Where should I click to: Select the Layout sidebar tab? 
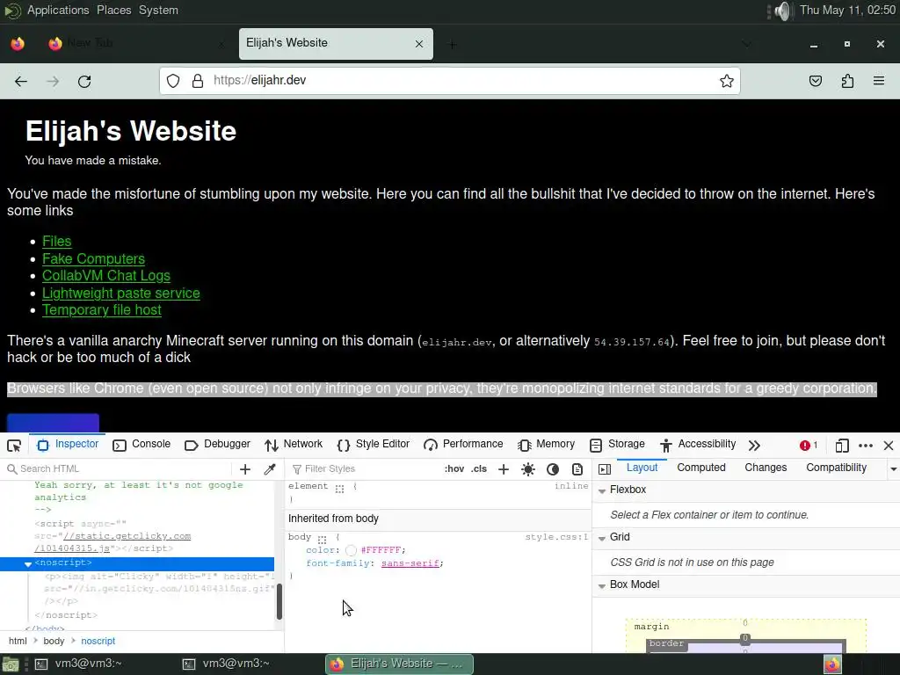642,468
